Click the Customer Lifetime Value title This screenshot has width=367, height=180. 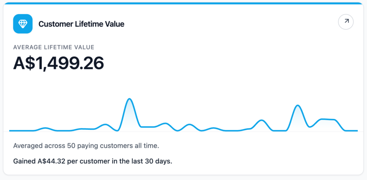coord(81,24)
